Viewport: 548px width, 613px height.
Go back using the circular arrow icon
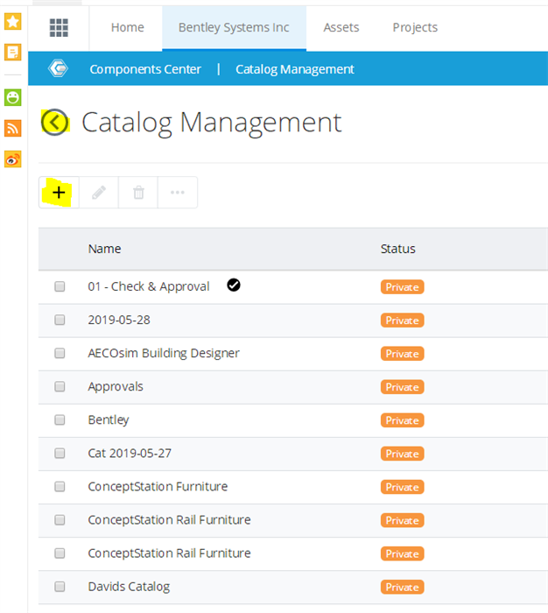[x=55, y=123]
